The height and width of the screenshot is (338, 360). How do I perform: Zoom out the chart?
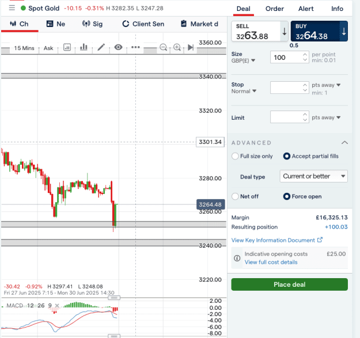pos(163,47)
